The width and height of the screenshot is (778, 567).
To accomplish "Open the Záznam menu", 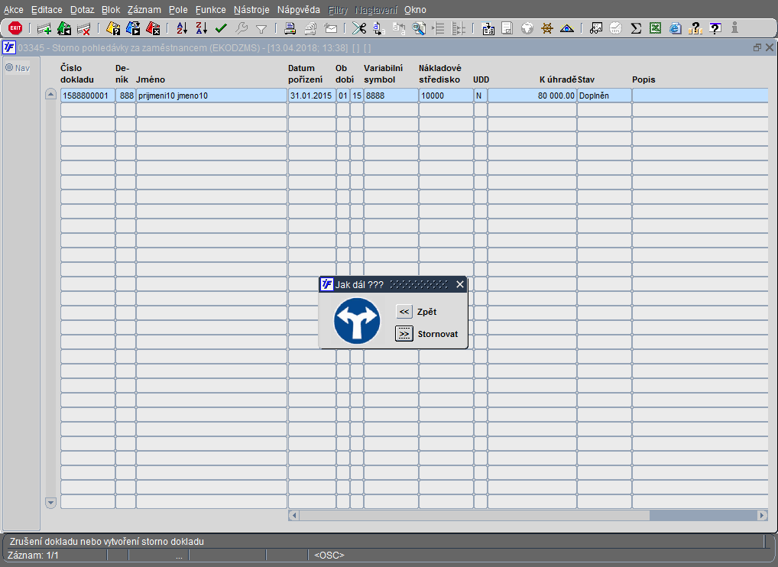I will point(144,10).
